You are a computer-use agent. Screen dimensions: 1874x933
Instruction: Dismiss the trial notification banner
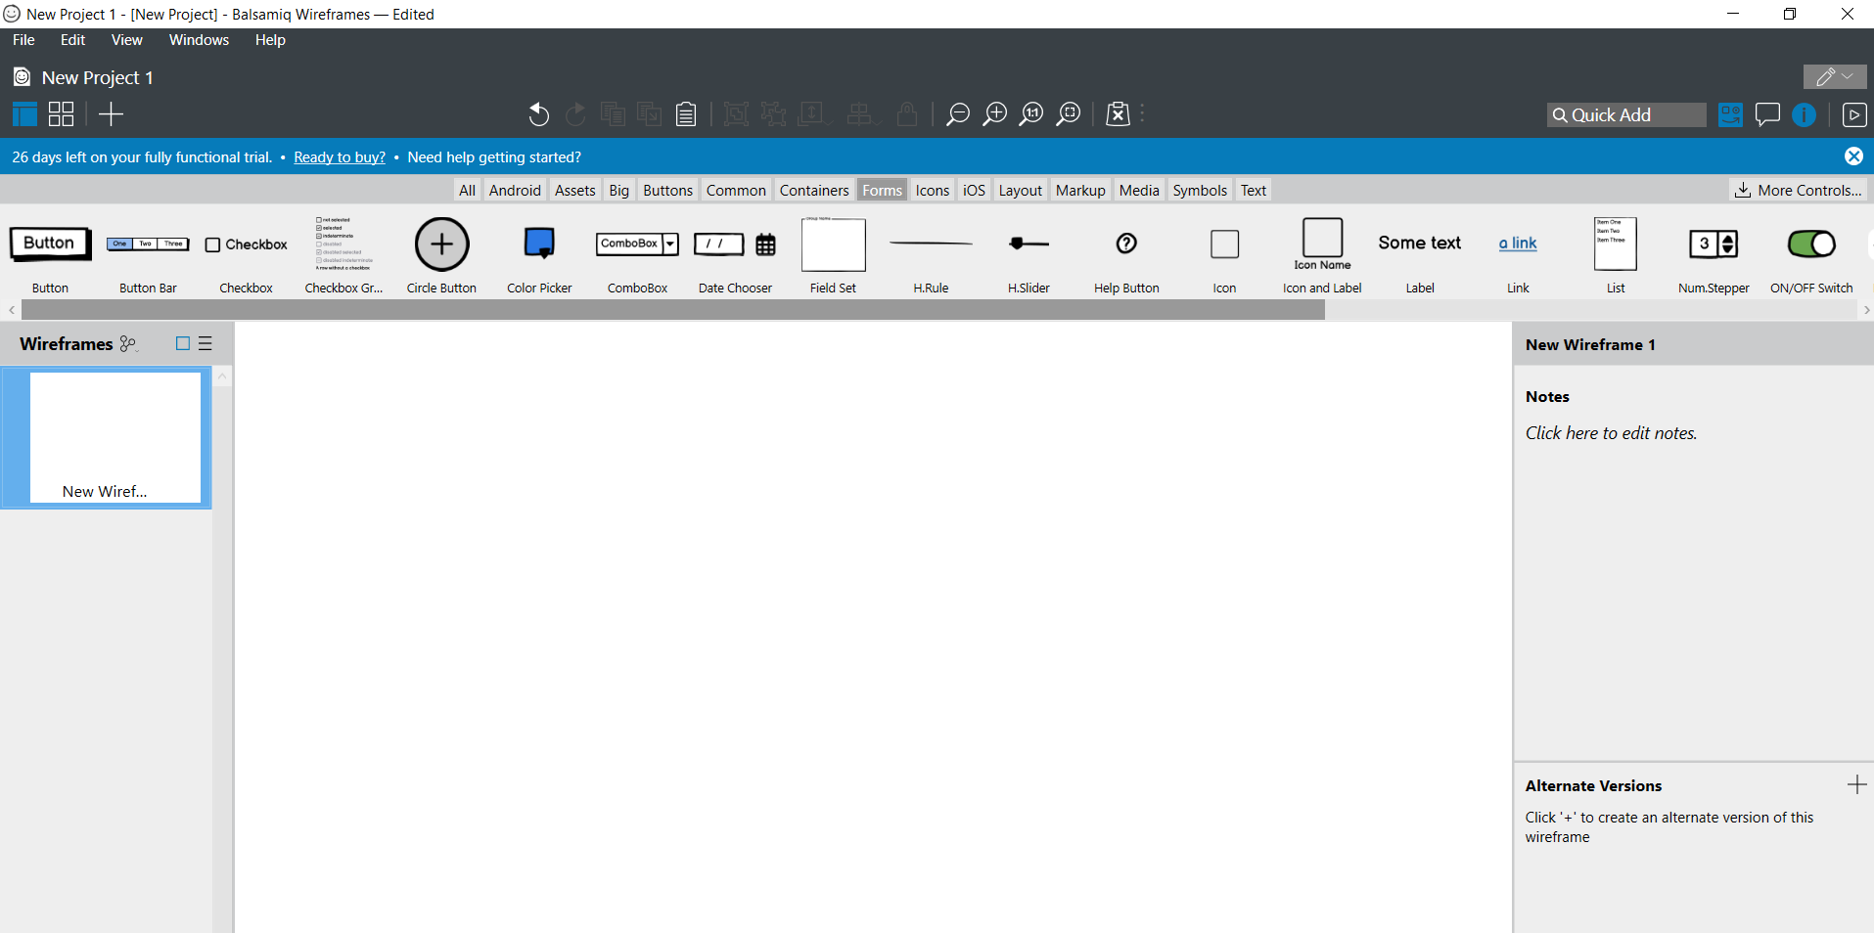pos(1854,156)
